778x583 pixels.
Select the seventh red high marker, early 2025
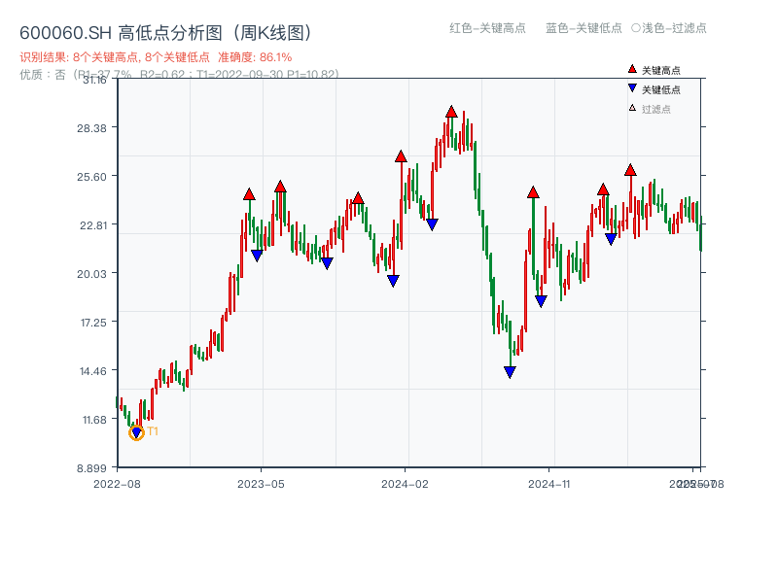tap(603, 189)
